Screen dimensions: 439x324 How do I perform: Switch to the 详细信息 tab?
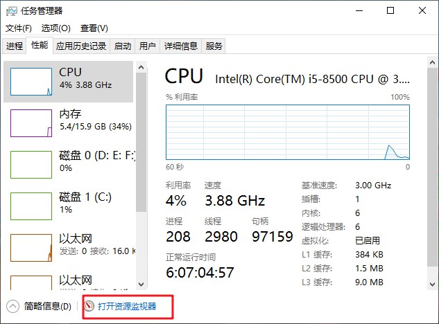(181, 46)
